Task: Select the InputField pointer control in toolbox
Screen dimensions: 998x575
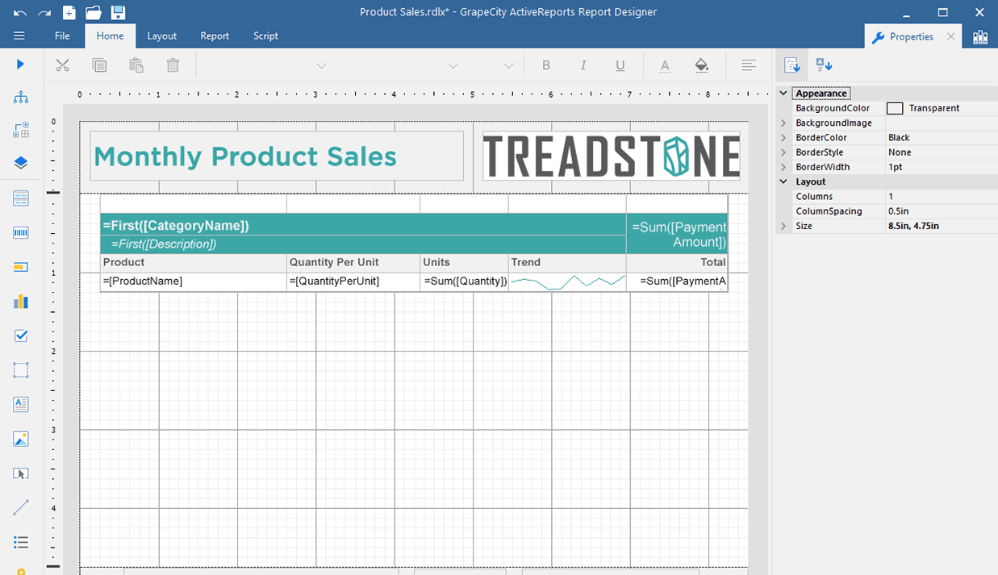Action: (x=21, y=474)
